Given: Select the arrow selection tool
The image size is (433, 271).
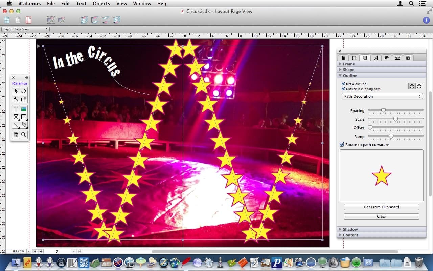Looking at the screenshot, I should [16, 91].
